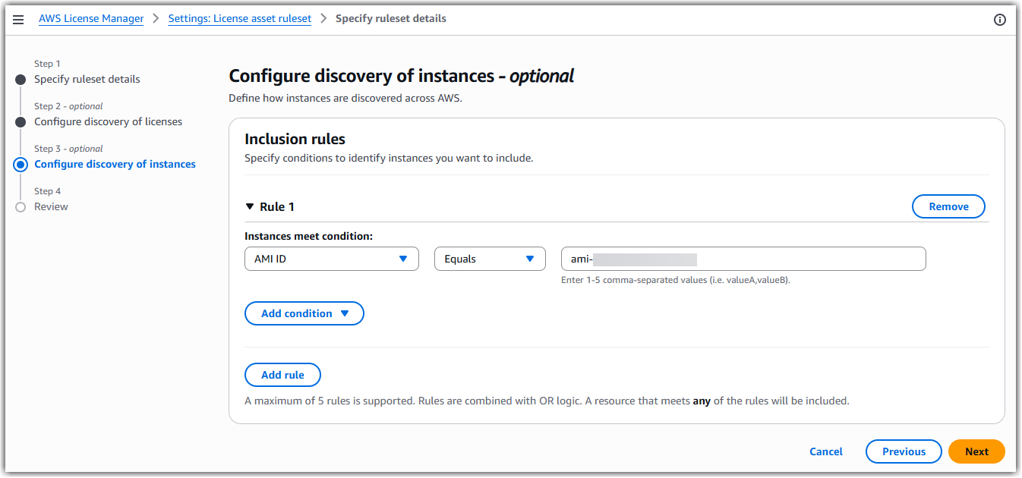Open Settings License asset ruleset breadcrumb

point(239,18)
